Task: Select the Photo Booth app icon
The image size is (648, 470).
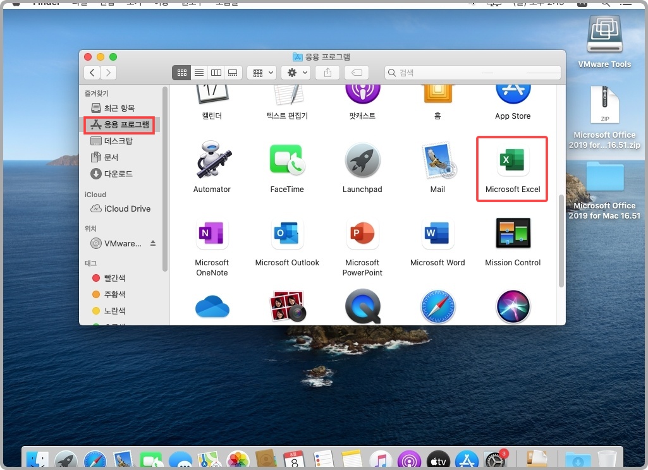Action: [288, 306]
